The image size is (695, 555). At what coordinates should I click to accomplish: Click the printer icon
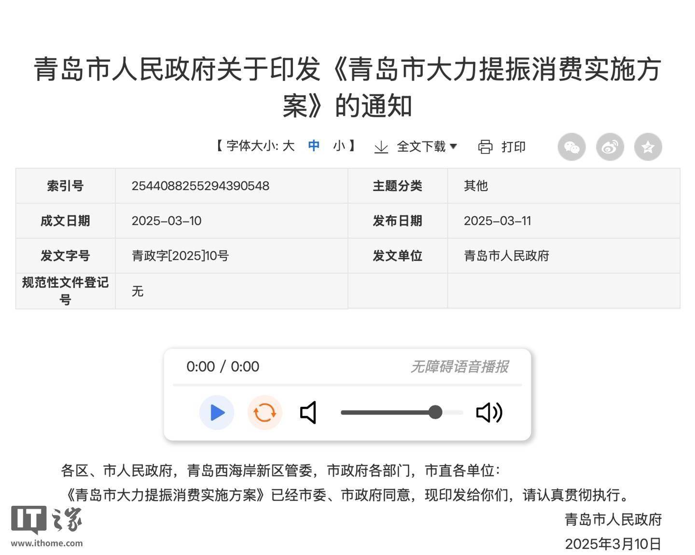coord(485,147)
